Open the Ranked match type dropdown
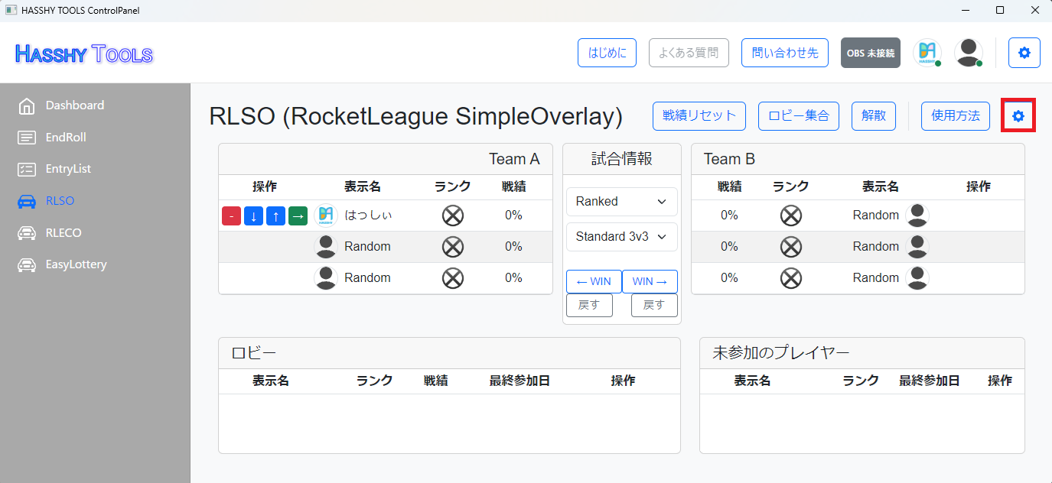1052x483 pixels. 622,201
